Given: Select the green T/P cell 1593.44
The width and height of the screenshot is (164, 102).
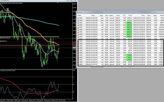Looking at the screenshot, I should (129, 32).
